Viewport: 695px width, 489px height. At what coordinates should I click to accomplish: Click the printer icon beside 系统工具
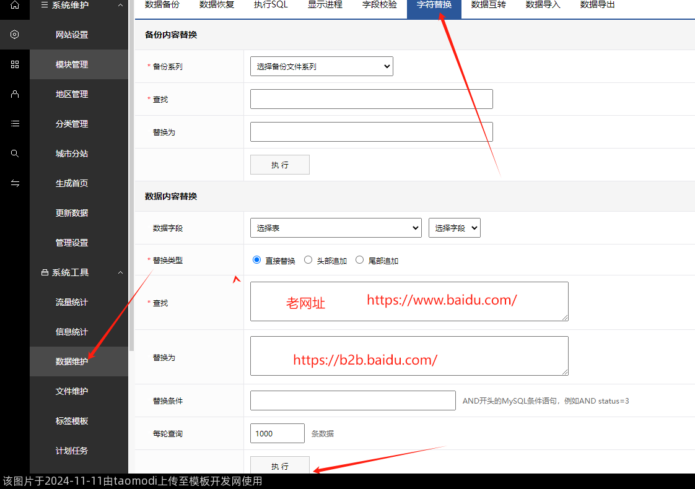pos(44,272)
